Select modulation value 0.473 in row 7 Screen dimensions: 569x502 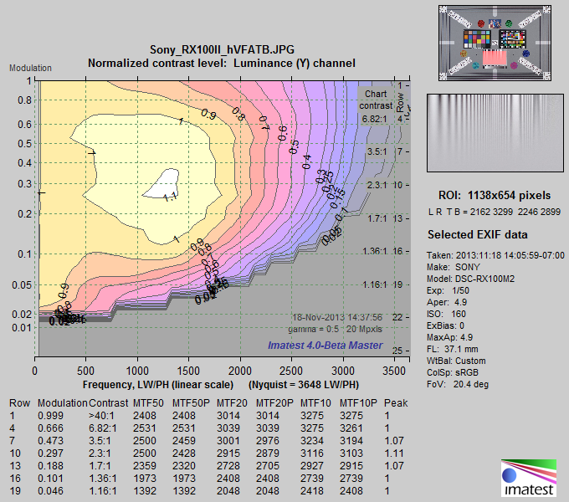click(x=50, y=441)
